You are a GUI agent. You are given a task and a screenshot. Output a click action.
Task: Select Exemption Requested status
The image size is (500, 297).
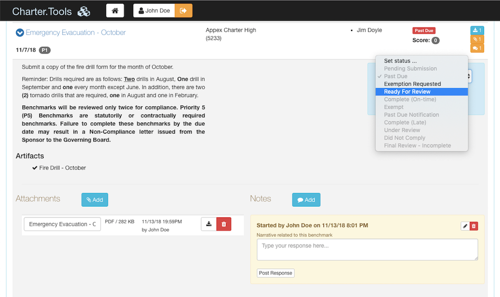click(x=421, y=84)
